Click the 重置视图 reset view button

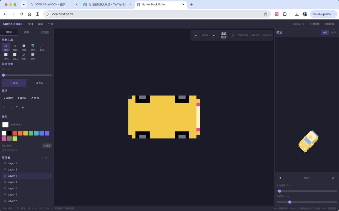224,35
